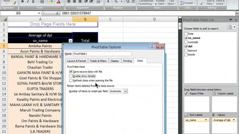Apply Comma Style number format
Viewport: 239px width, 134px height.
121,1
